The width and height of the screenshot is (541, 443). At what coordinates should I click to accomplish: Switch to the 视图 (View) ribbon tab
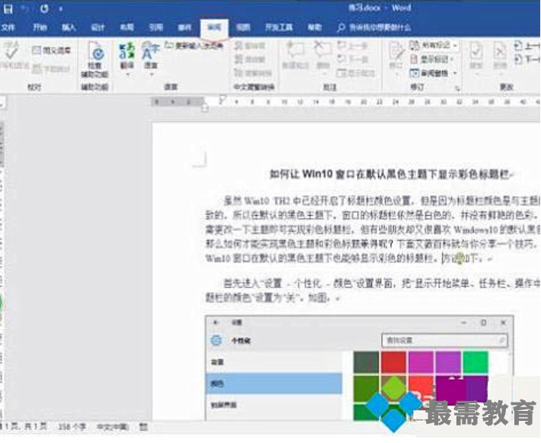(x=243, y=27)
